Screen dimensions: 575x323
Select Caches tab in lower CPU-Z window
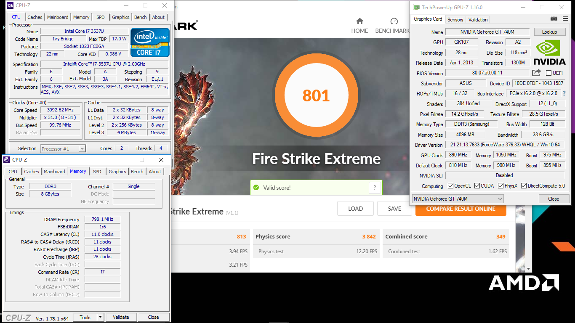pos(32,172)
